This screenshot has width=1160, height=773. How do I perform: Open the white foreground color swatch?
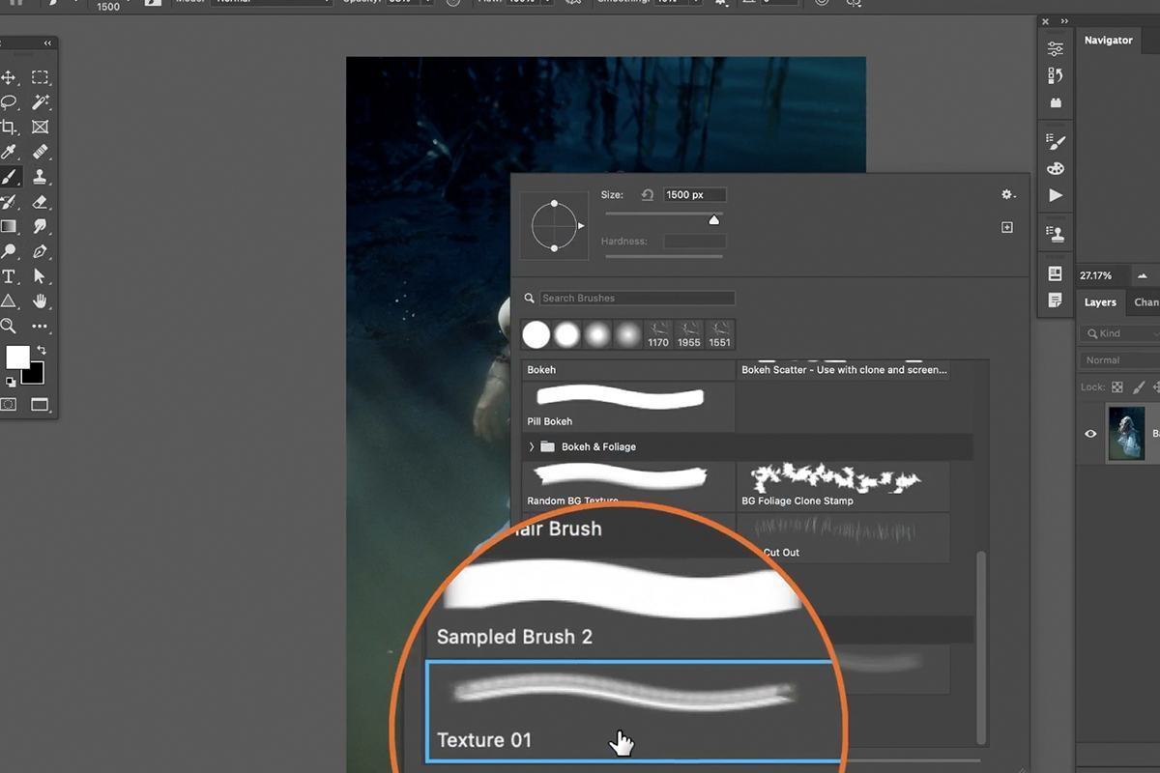point(16,357)
